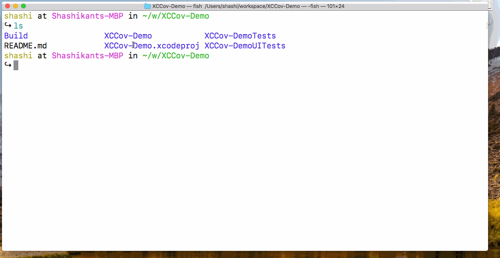The width and height of the screenshot is (500, 258).
Task: Click 'Shashikants-MBP' in the first prompt line
Action: pyautogui.click(x=88, y=16)
